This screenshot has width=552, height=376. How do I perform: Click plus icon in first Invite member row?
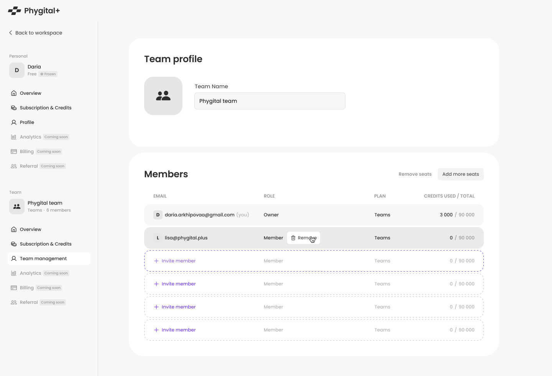156,261
